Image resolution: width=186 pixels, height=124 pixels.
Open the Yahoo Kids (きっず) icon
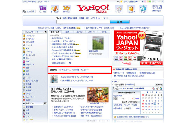(x=143, y=9)
